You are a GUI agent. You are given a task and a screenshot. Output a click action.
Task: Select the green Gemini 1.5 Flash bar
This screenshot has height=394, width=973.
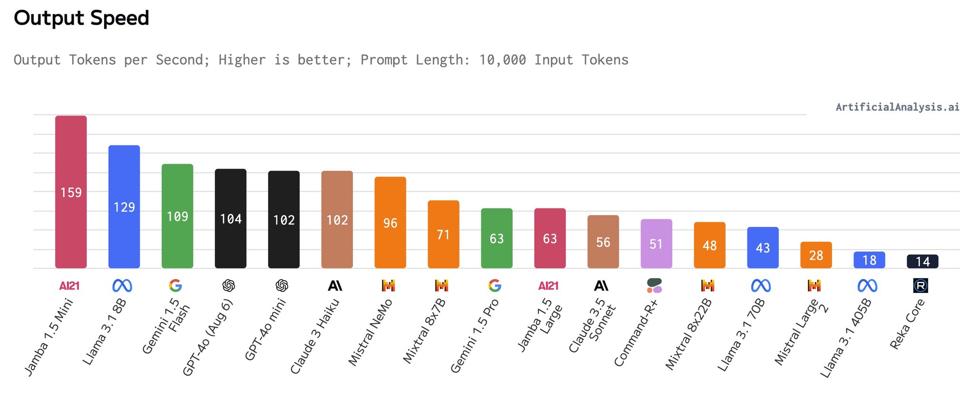pos(177,216)
